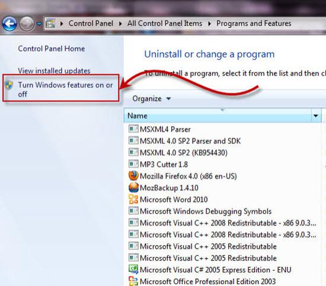
Task: Click Microsoft Windows Debugging Symbols icon
Action: pos(133,211)
